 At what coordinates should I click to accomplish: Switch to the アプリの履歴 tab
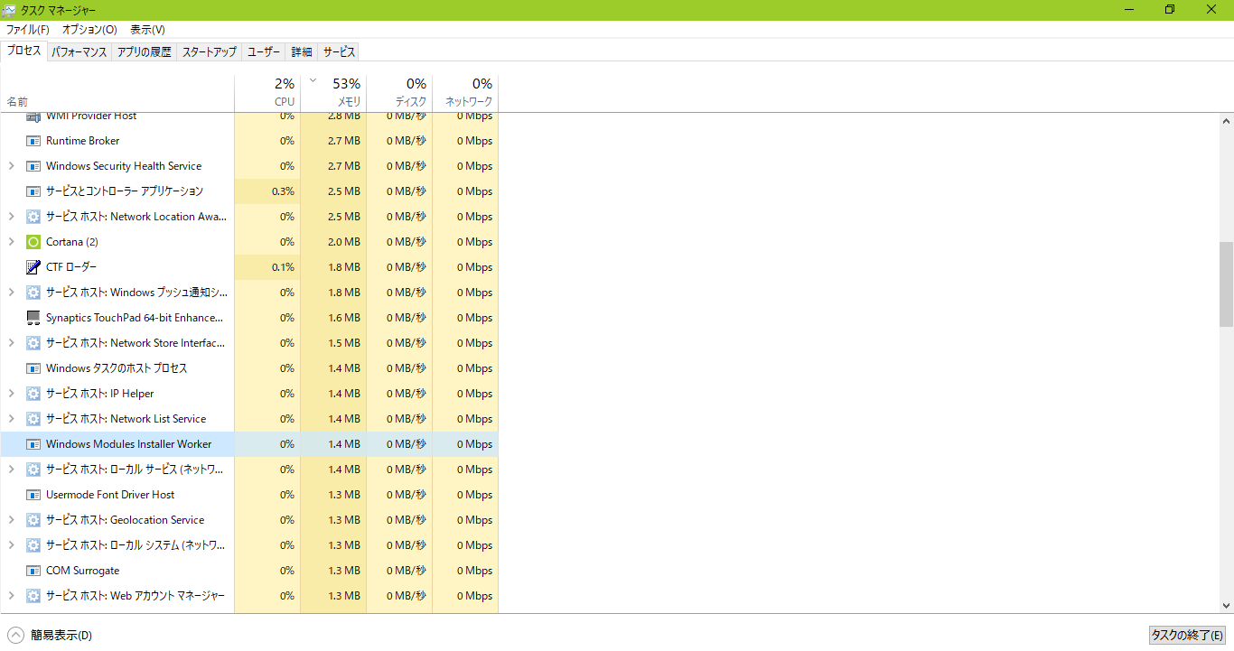pyautogui.click(x=144, y=52)
